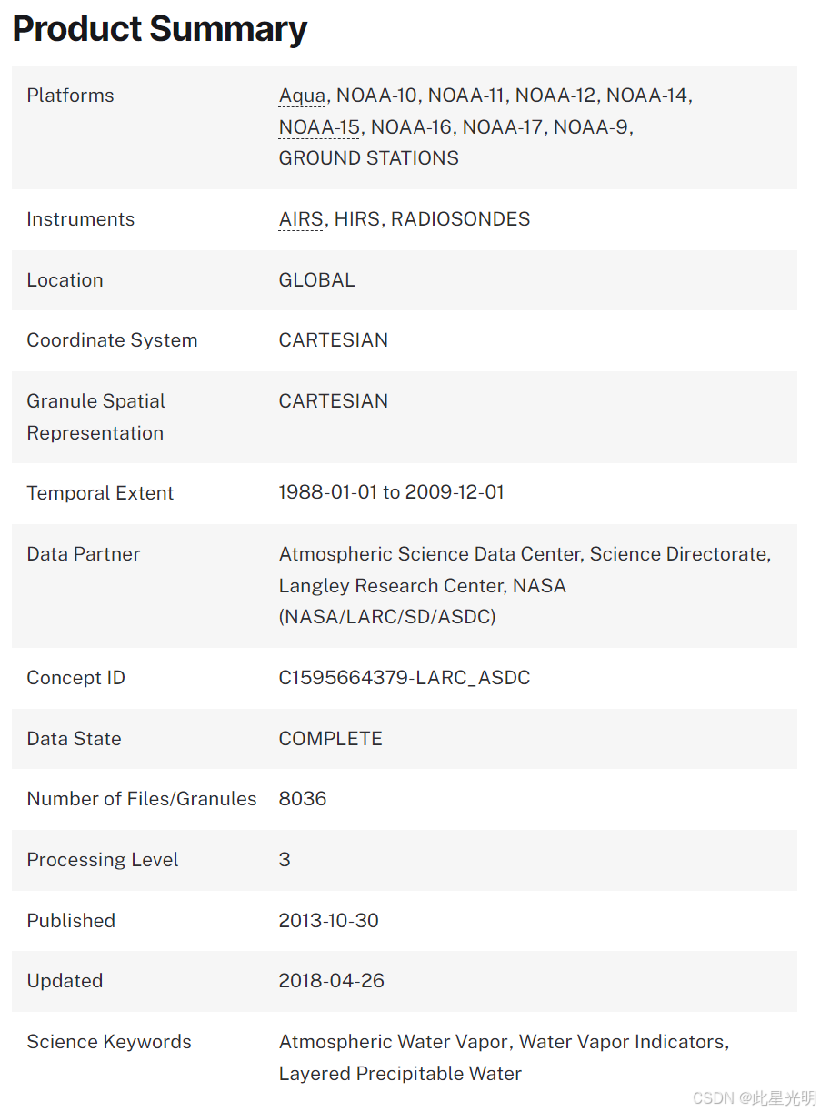
Task: Click the GROUND STATIONS platform text
Action: click(368, 157)
